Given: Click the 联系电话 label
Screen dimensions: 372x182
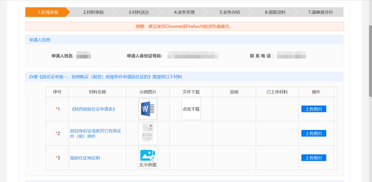Looking at the screenshot, I should point(260,56).
